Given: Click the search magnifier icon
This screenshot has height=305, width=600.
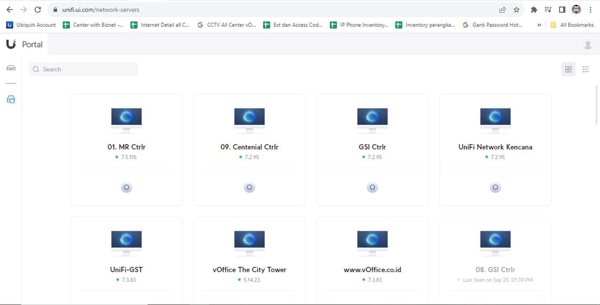Looking at the screenshot, I should 36,69.
